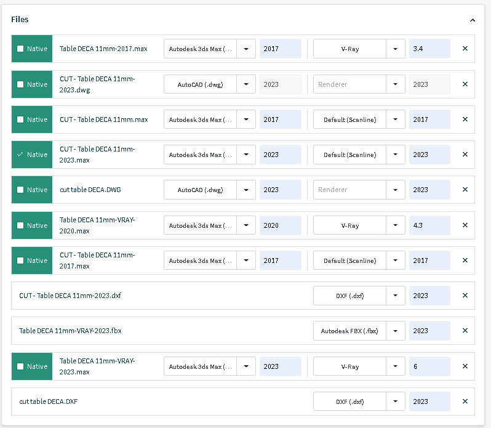Edit renderer version field showing 3.4
491x428 pixels.
pyautogui.click(x=429, y=49)
